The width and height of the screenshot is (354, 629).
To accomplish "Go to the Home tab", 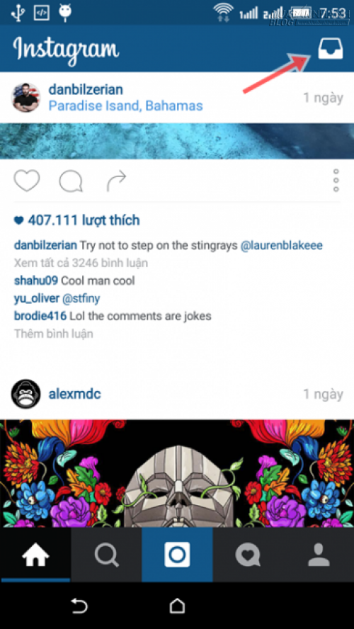I will (35, 555).
